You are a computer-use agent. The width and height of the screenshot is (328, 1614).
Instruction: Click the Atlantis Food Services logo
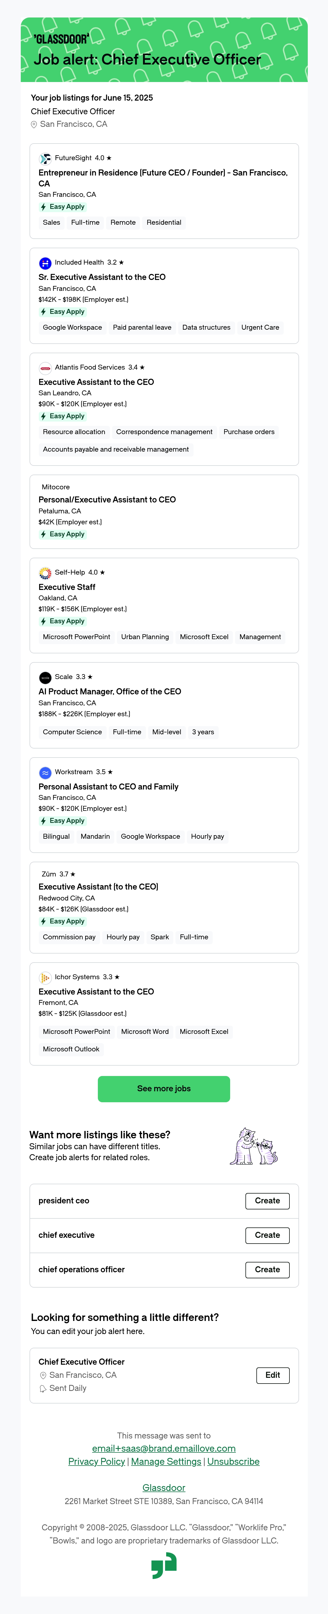click(x=45, y=368)
